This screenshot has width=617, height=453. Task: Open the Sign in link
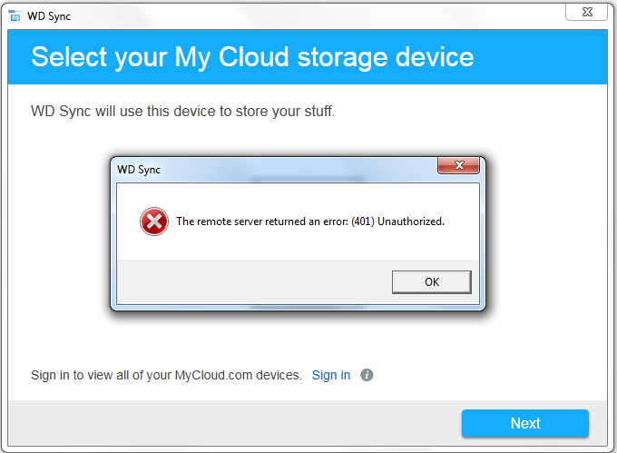331,375
